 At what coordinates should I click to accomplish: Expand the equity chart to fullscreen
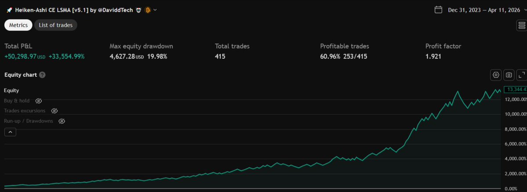[522, 75]
